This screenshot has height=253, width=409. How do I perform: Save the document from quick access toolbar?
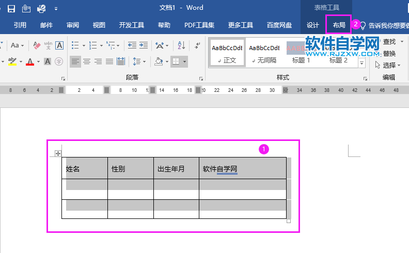(11, 9)
